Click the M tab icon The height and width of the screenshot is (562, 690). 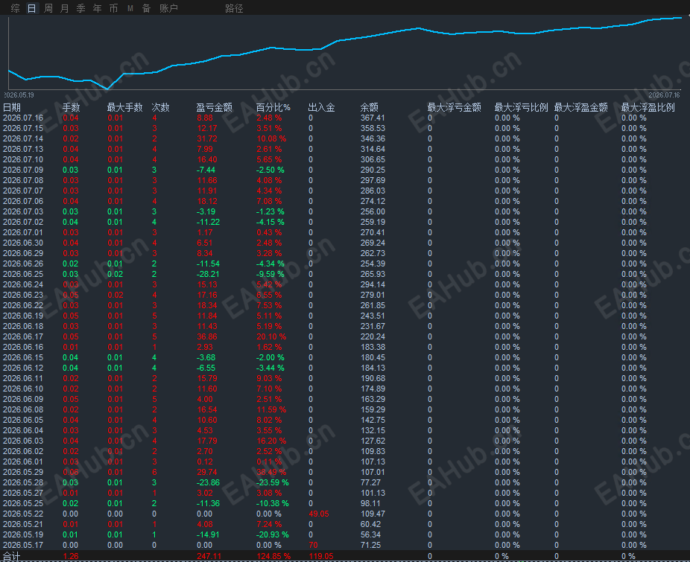130,8
